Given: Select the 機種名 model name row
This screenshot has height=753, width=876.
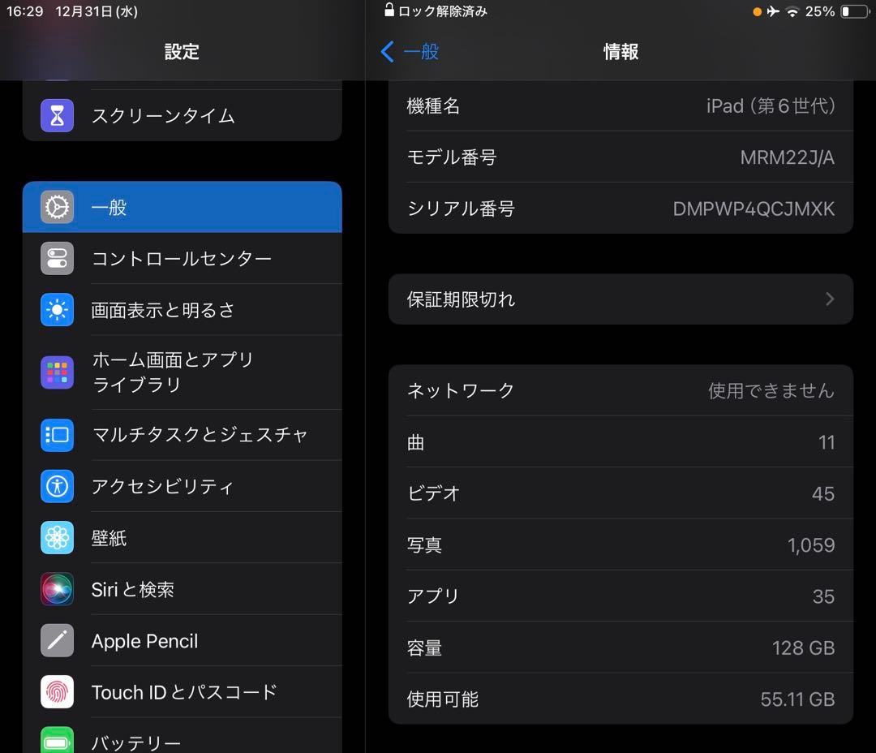Looking at the screenshot, I should (620, 106).
